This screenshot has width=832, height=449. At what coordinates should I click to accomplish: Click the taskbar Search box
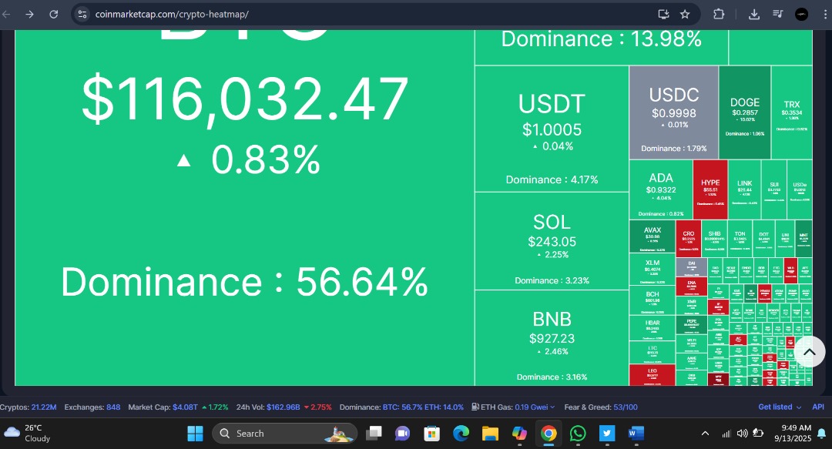(284, 434)
